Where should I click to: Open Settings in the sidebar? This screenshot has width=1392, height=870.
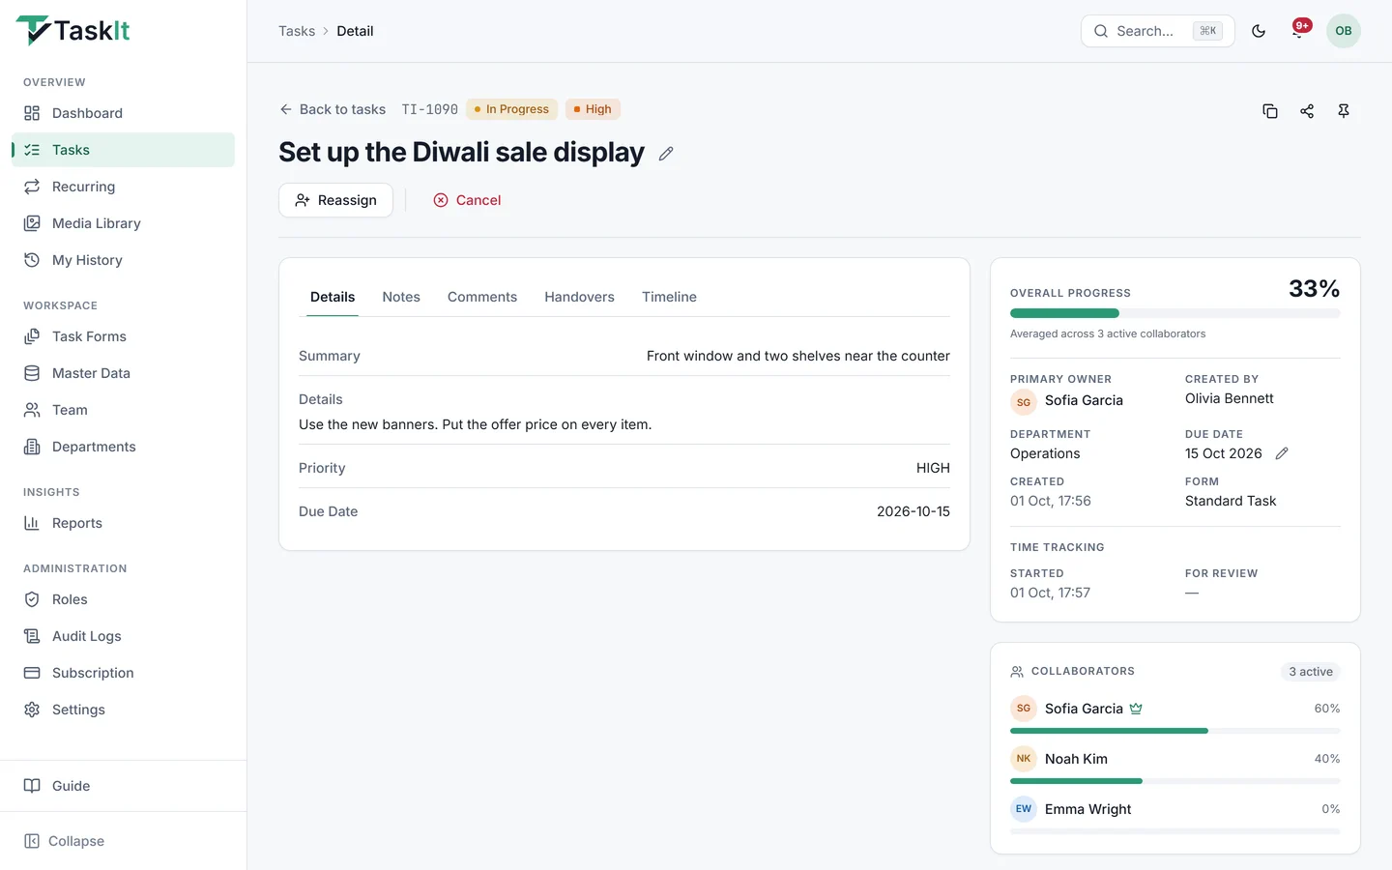123,710
